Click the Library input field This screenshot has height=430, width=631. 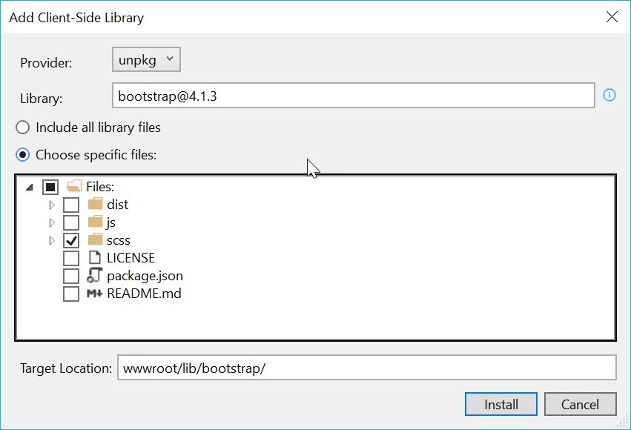point(354,96)
